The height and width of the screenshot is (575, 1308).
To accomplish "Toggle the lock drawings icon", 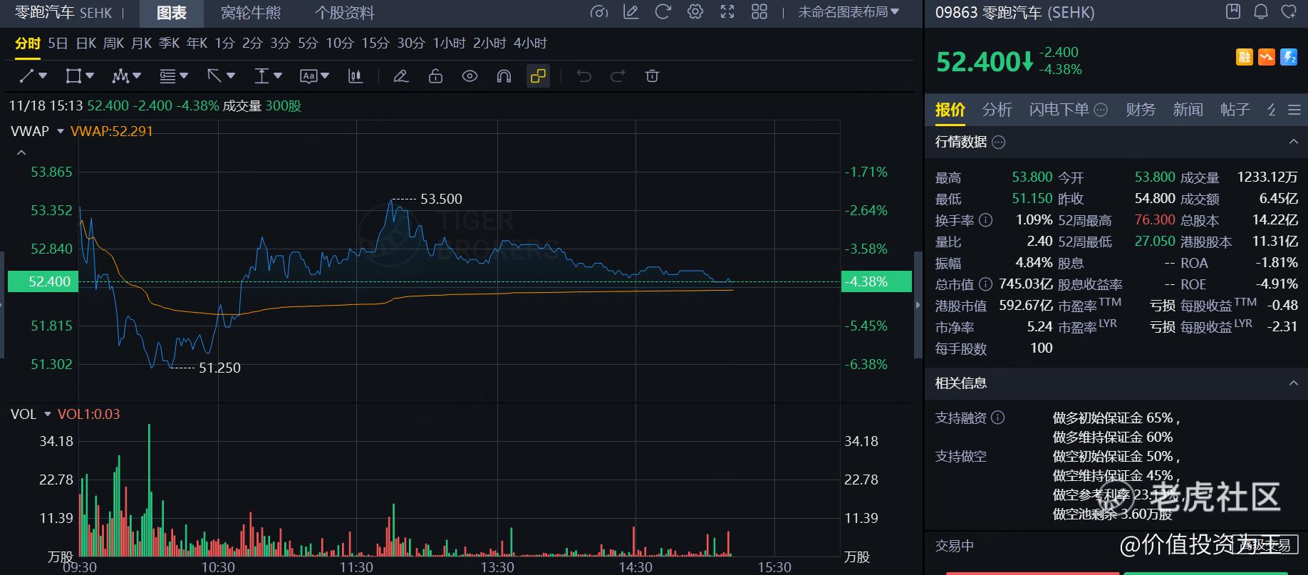I will (435, 76).
